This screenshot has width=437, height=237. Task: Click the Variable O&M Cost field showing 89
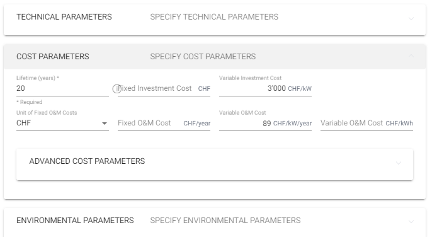(265, 123)
